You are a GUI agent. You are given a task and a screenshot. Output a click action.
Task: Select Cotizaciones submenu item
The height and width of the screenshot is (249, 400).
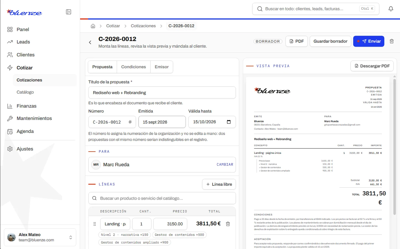(x=45, y=80)
